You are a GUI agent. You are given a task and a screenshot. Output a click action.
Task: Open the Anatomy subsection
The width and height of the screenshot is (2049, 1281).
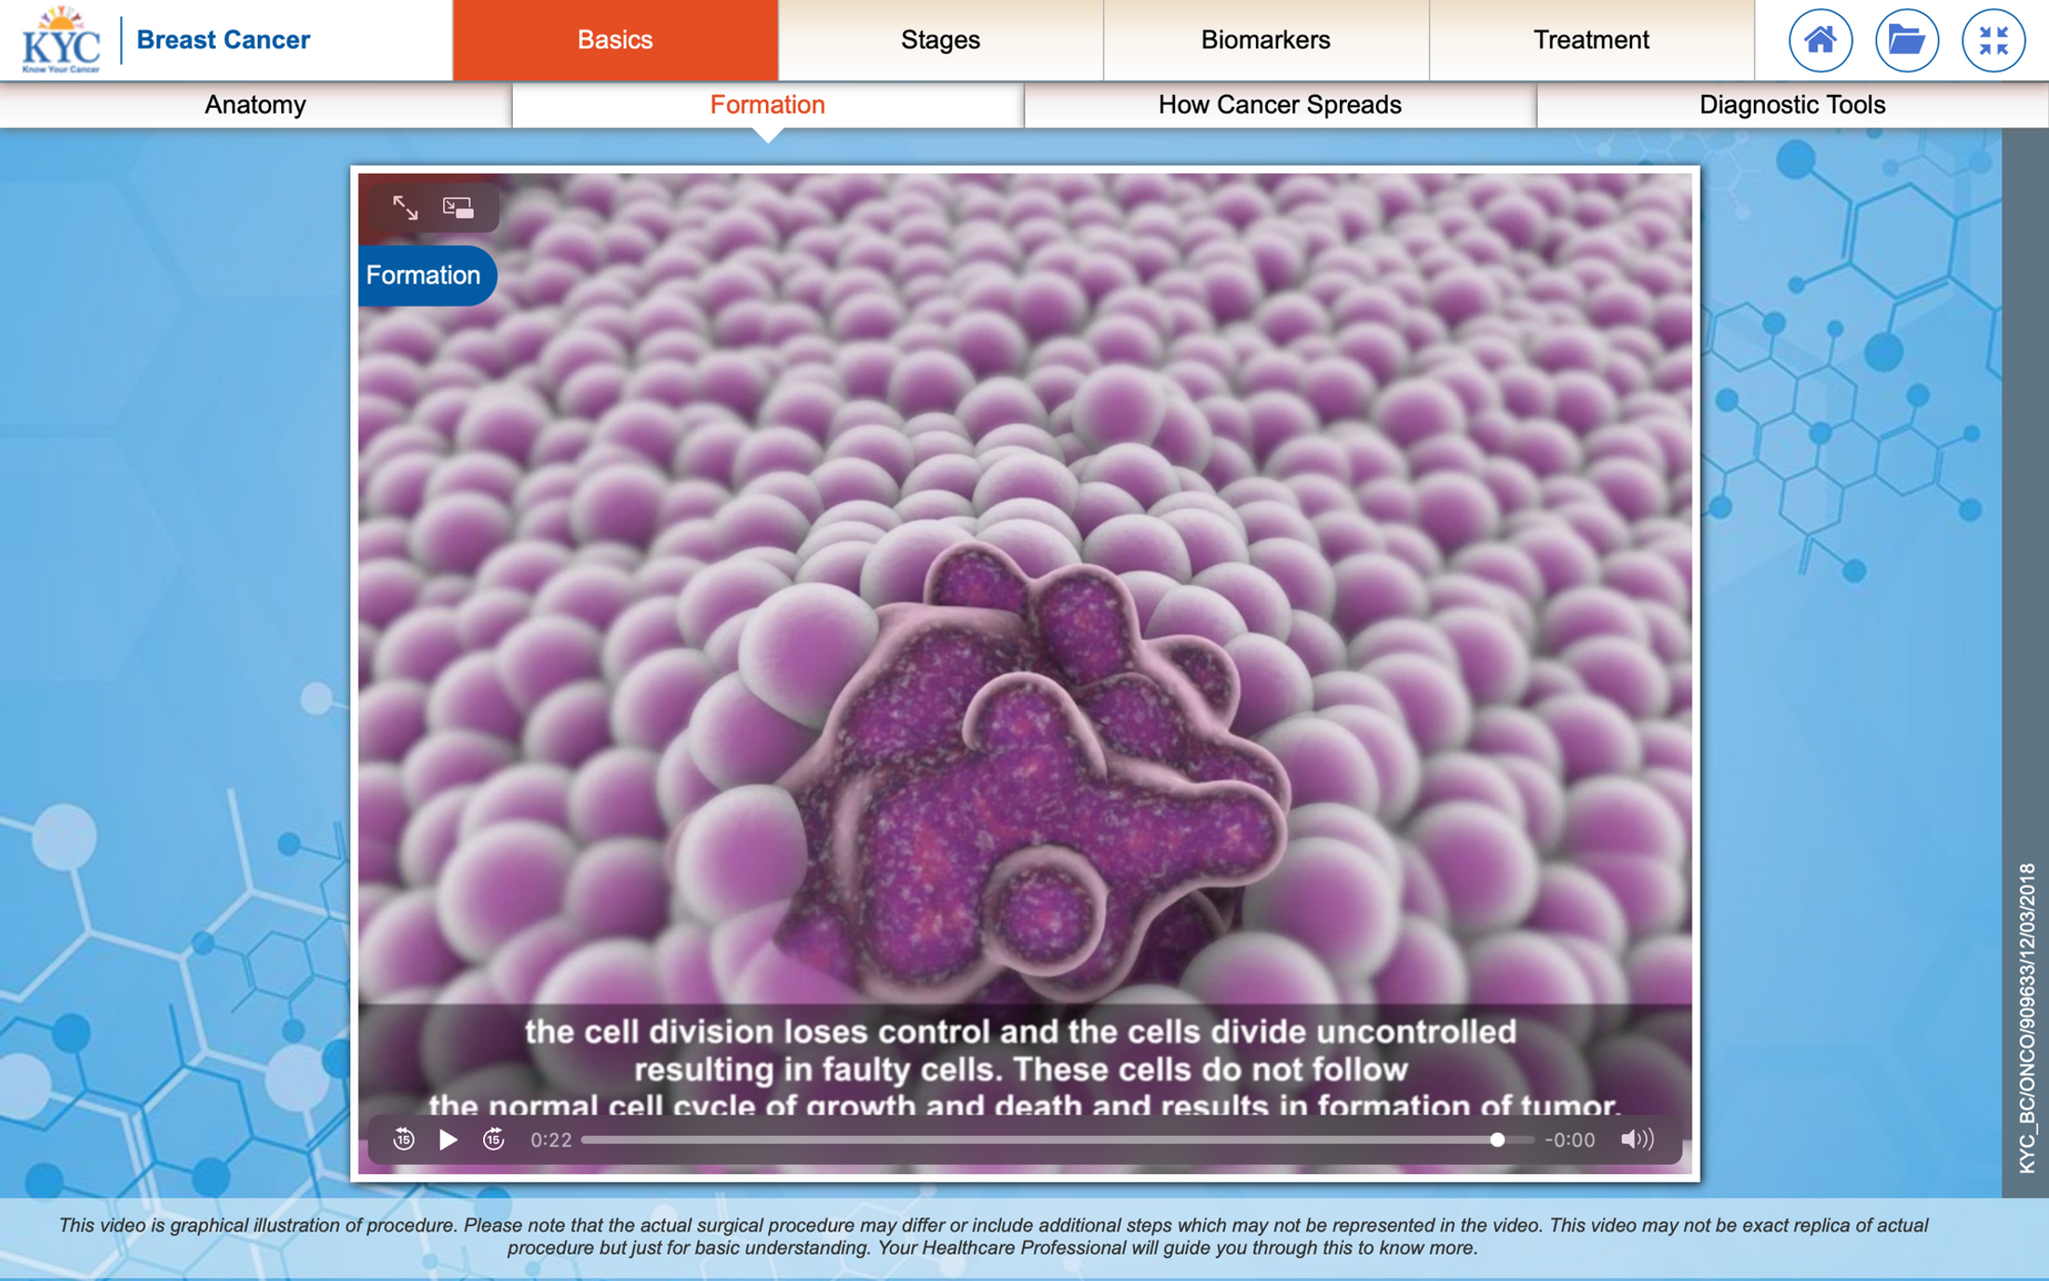pos(255,105)
